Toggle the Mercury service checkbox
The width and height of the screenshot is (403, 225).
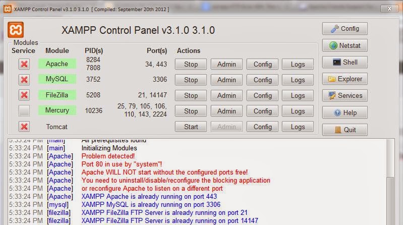point(24,111)
